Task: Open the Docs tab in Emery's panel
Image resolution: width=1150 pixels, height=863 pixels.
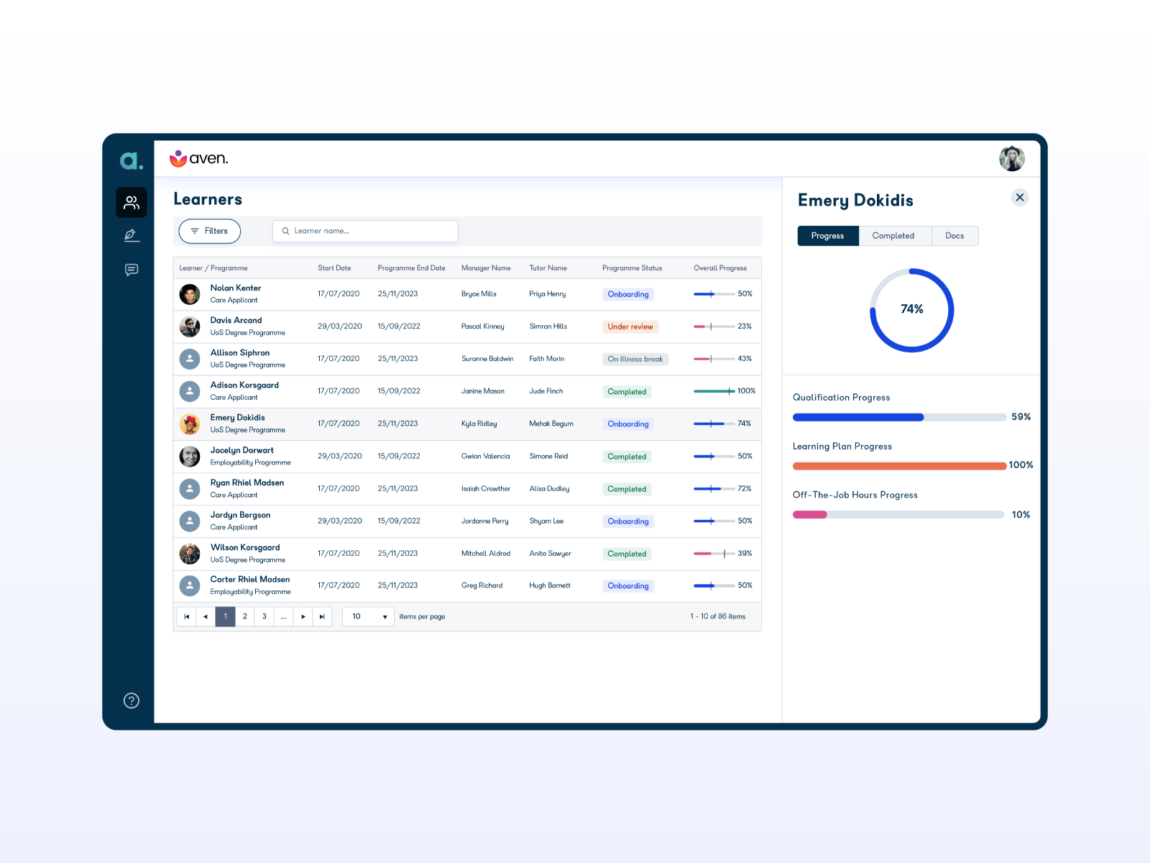Action: click(x=954, y=236)
